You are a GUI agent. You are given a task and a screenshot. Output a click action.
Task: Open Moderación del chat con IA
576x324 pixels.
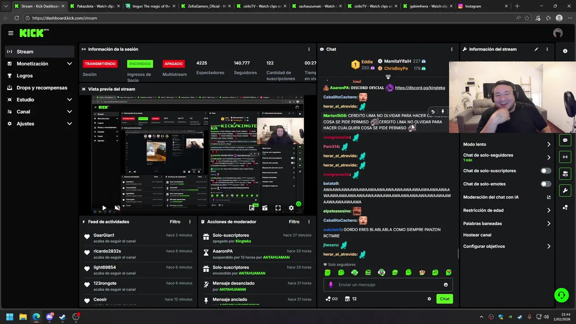tap(507, 198)
